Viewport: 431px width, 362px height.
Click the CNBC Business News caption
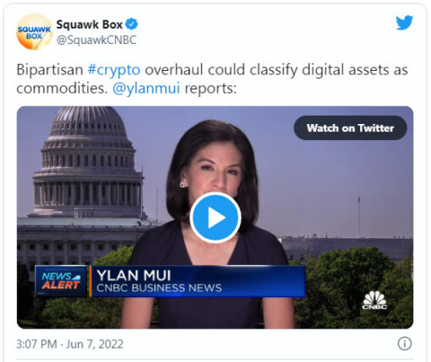[x=159, y=288]
